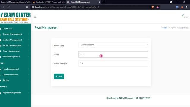Image resolution: width=190 pixels, height=107 pixels.
Task: Submit the room form
Action: coord(59,76)
